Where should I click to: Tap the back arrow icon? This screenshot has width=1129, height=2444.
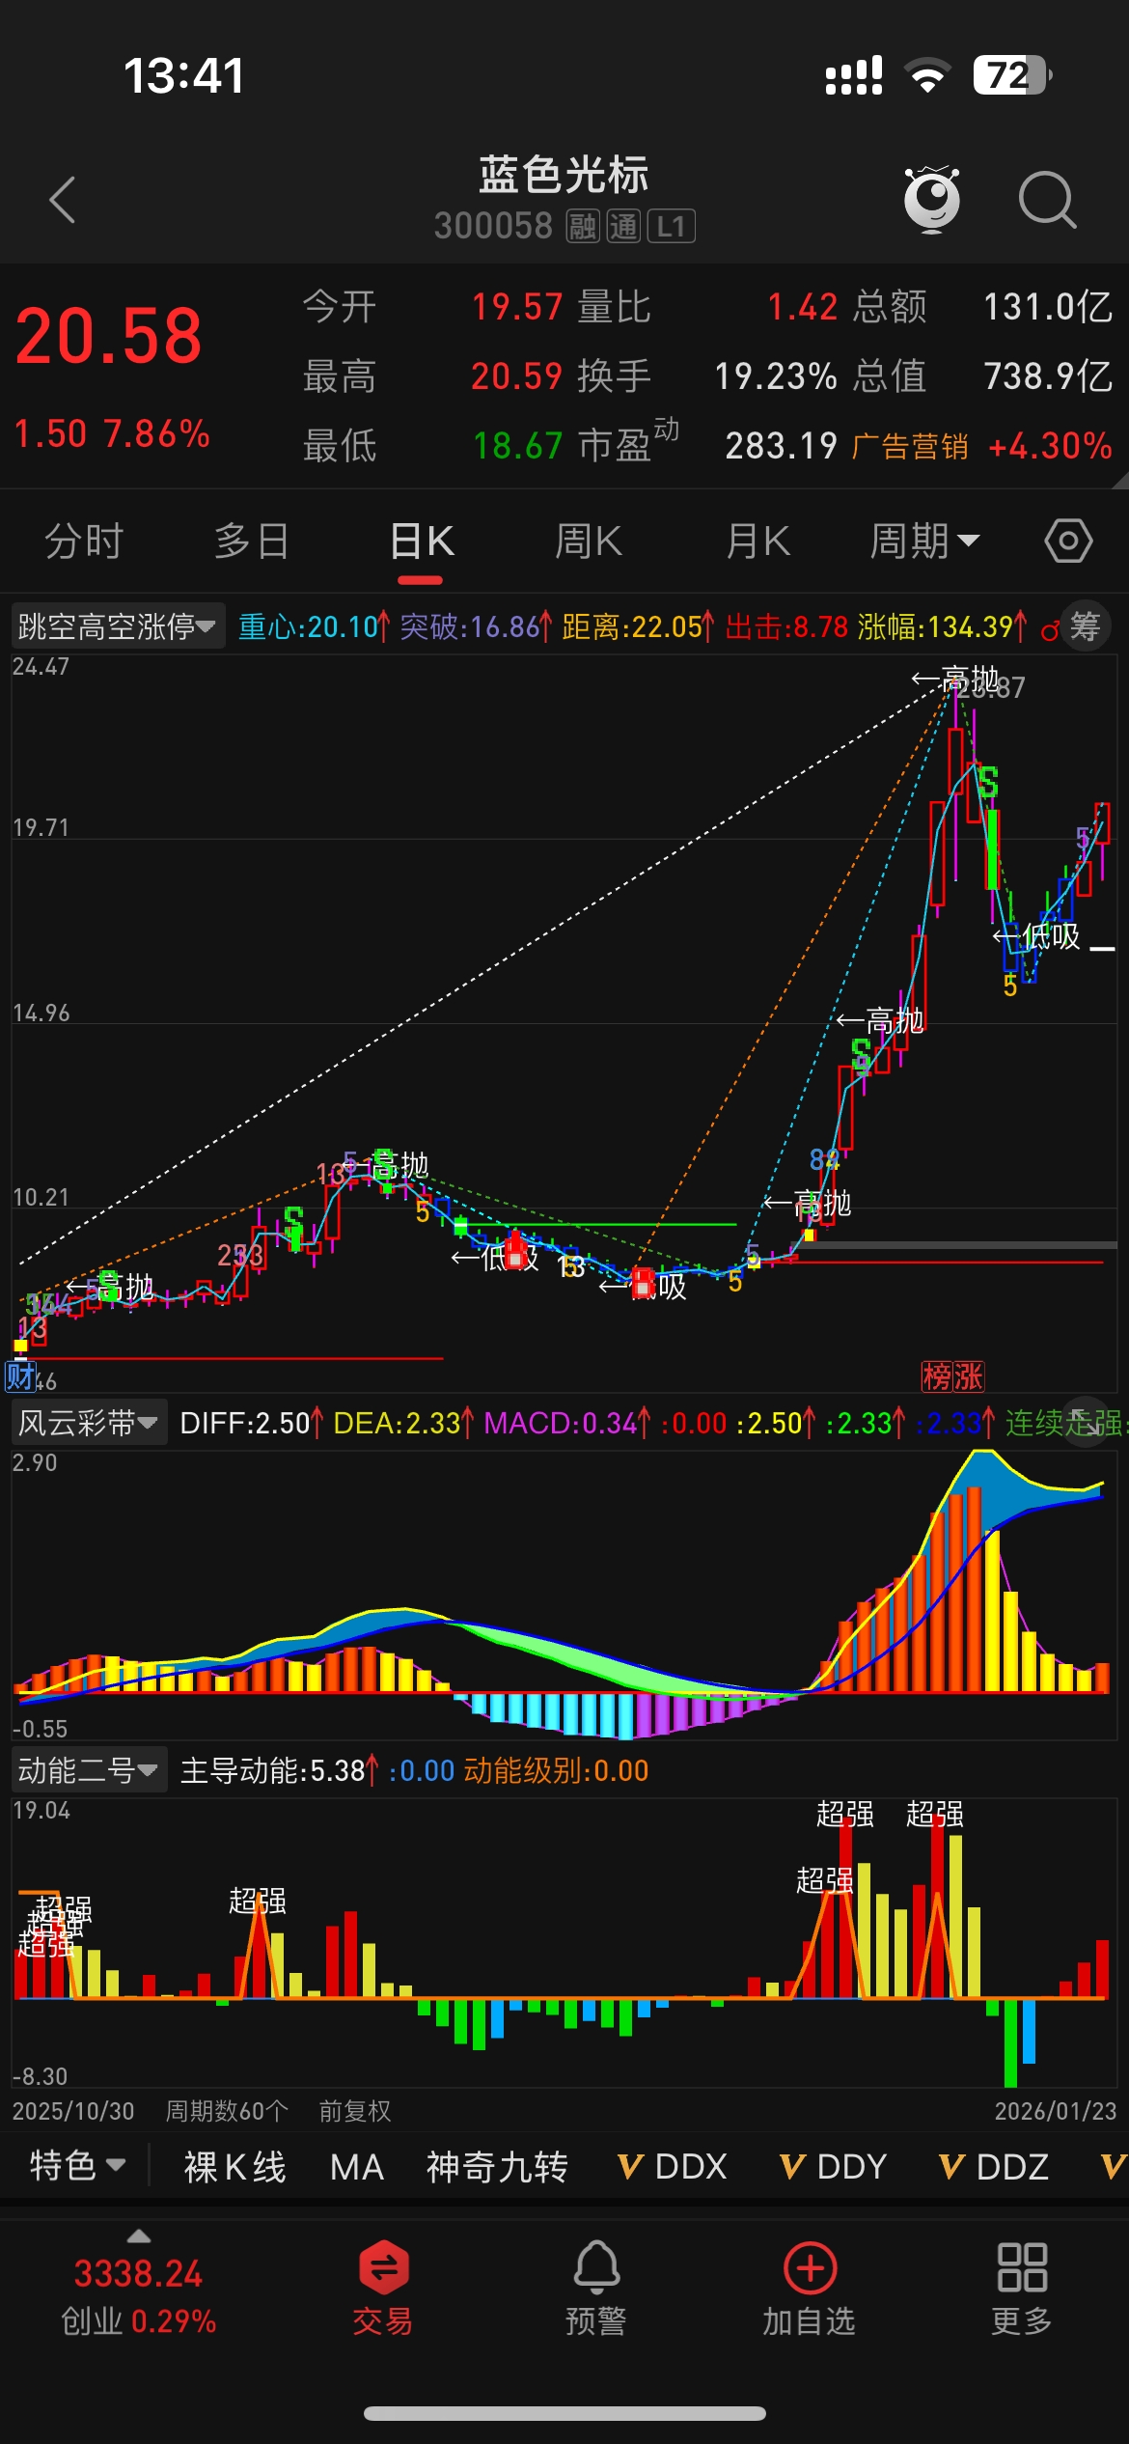click(x=63, y=200)
